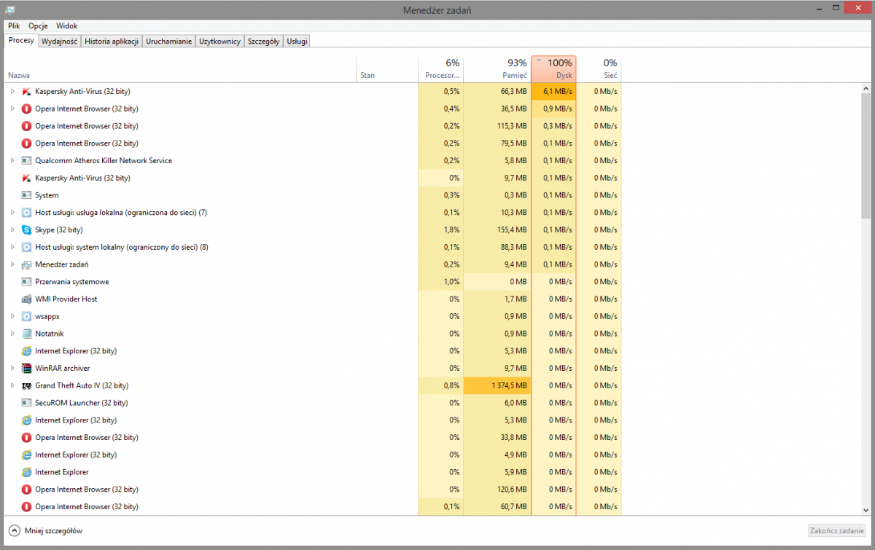The width and height of the screenshot is (875, 550).
Task: Sort processes by the Nazwa column
Action: pos(182,69)
